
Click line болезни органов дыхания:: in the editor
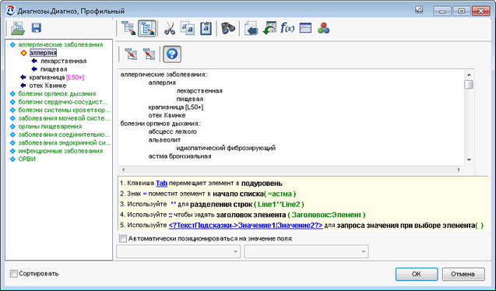coord(160,124)
